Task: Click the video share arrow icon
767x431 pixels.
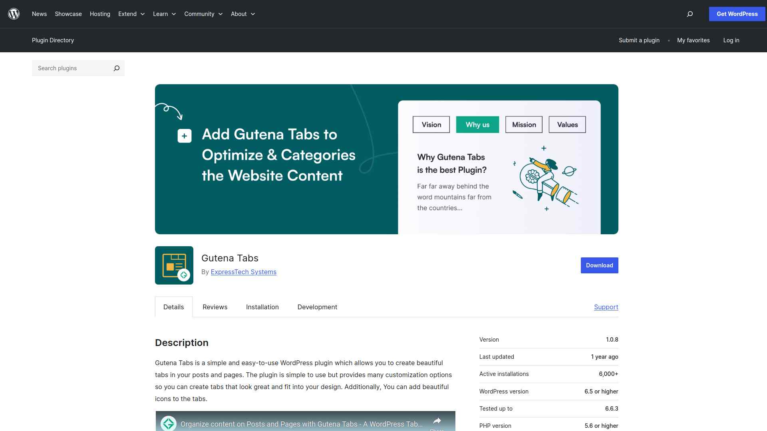Action: click(x=437, y=421)
